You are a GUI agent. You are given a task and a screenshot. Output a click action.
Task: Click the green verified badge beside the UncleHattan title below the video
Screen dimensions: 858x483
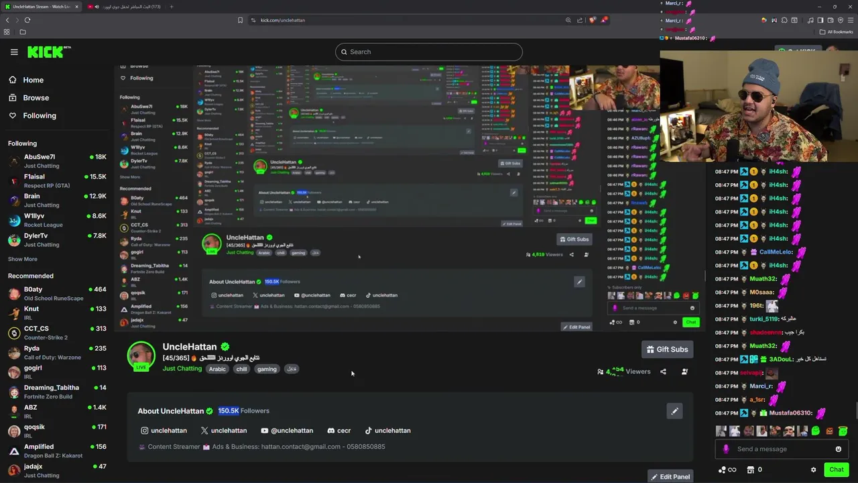tap(225, 347)
